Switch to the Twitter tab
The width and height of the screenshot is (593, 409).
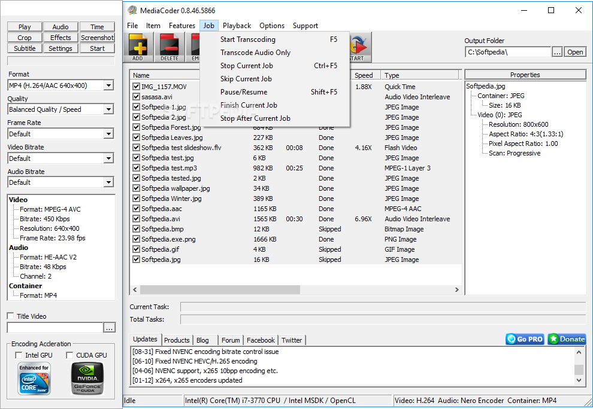(x=292, y=340)
